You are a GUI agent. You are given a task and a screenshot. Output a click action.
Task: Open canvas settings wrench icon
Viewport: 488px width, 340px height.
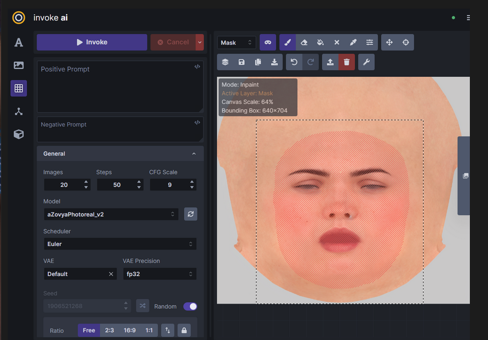pos(366,62)
